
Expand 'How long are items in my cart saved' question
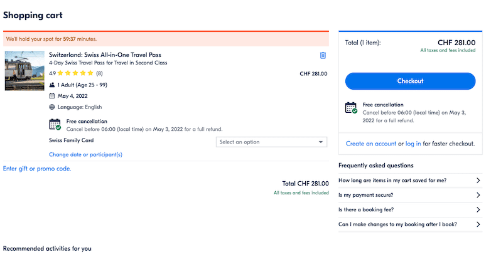pos(410,181)
